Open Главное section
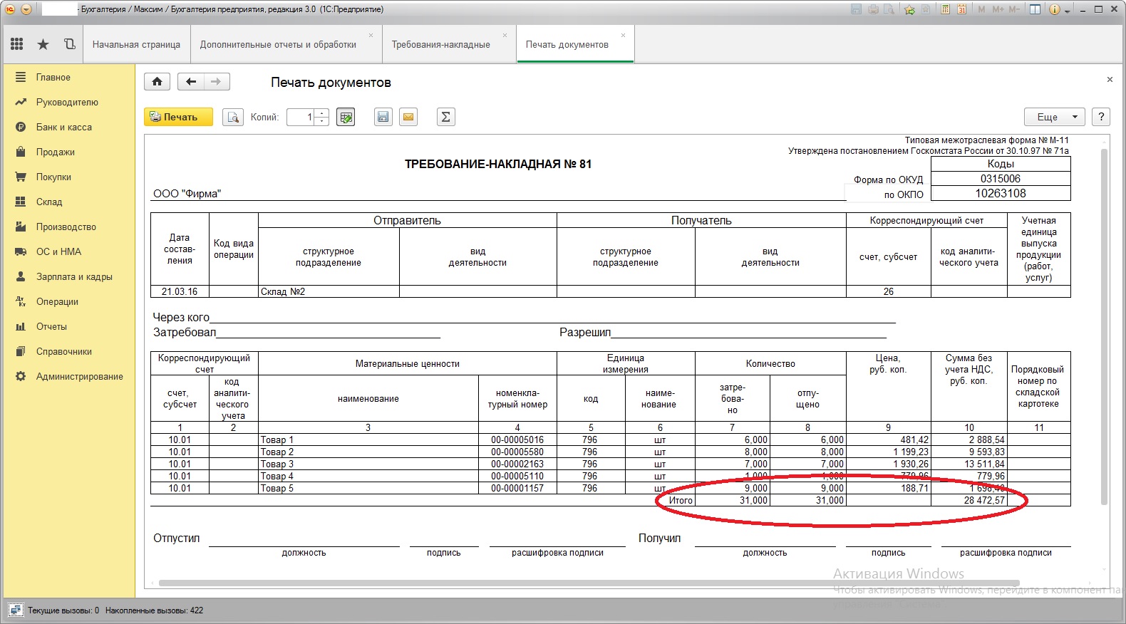1126x624 pixels. point(68,77)
